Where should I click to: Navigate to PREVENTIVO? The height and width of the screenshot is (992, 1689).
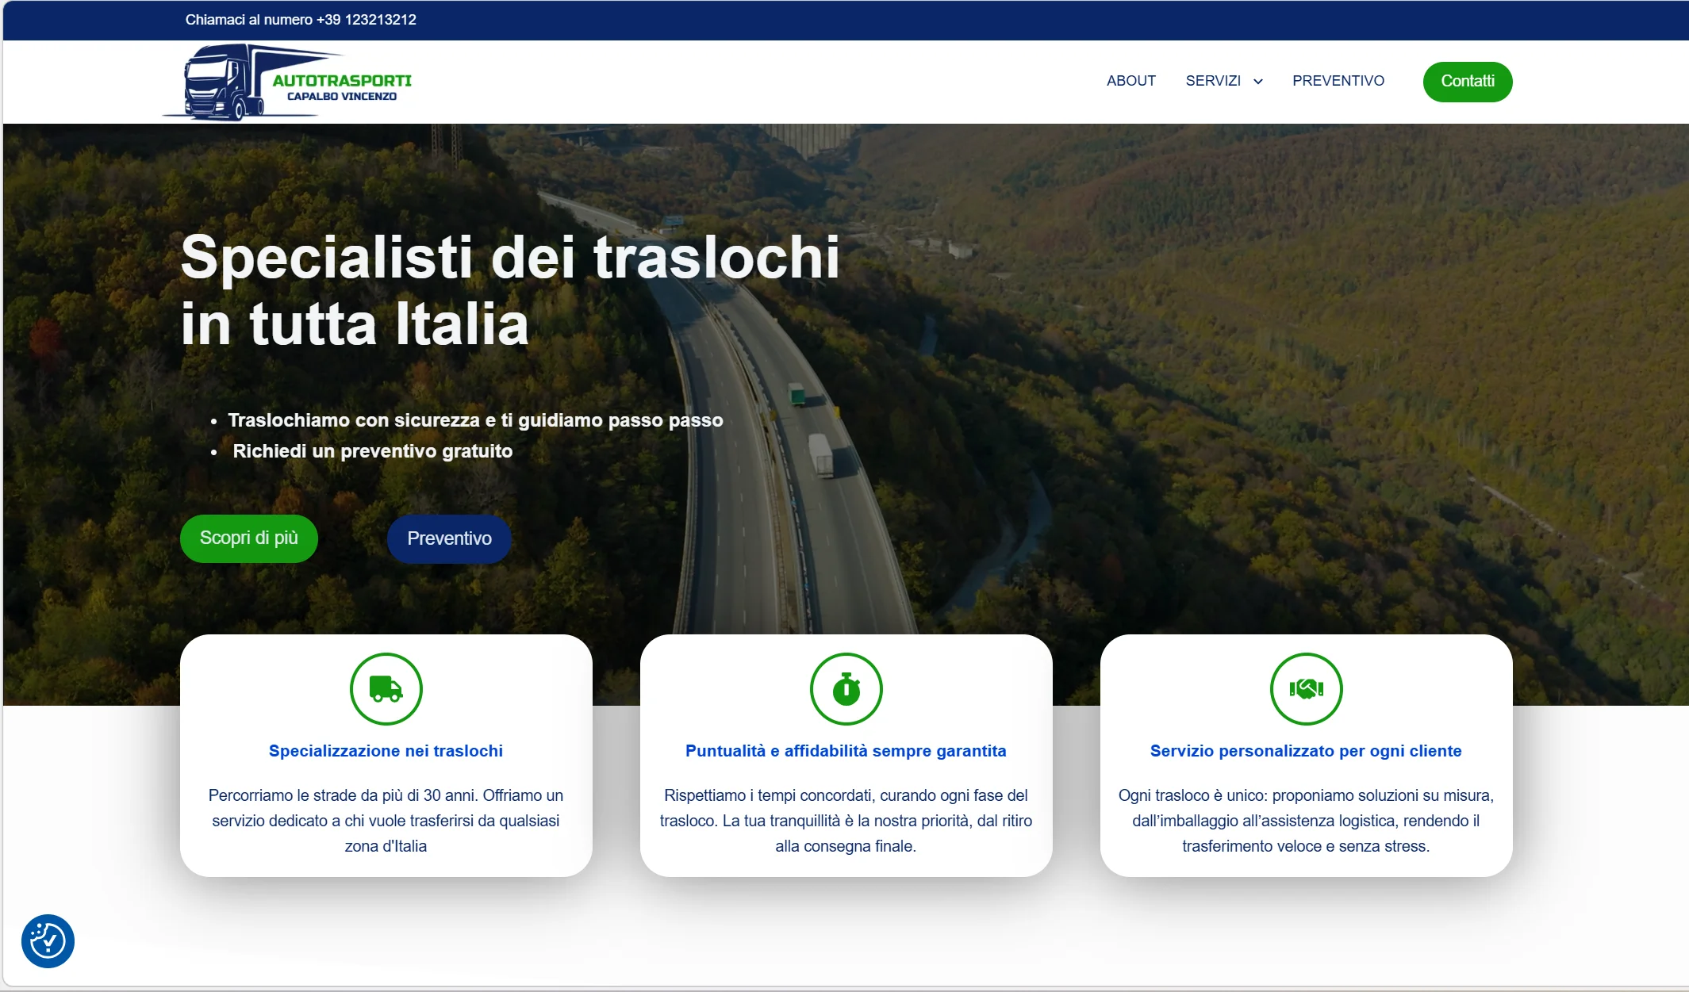1338,81
